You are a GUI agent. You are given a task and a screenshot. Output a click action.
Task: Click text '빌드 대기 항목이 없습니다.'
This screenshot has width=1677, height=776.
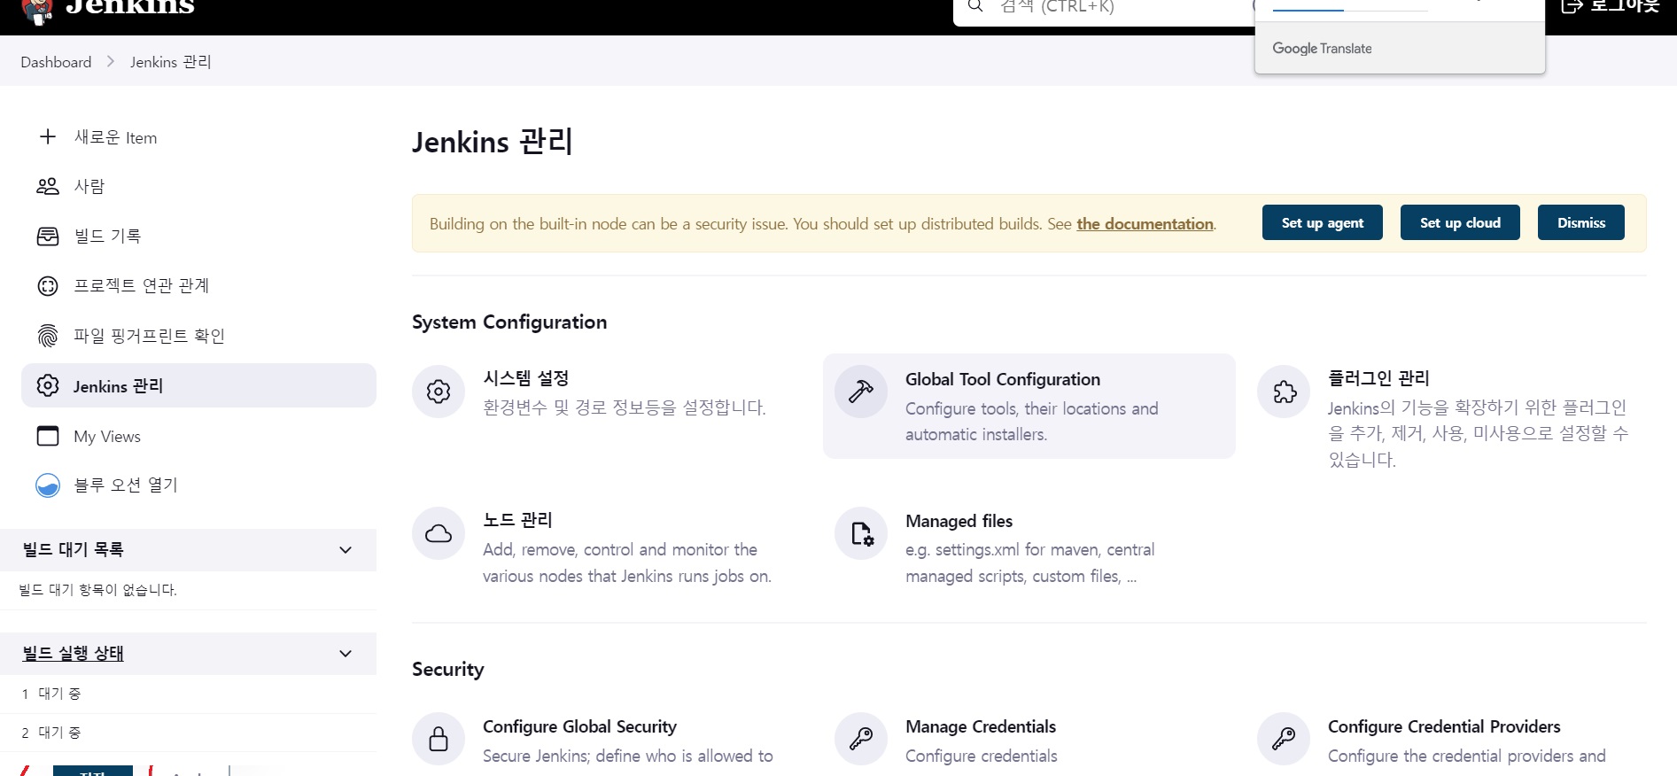click(97, 590)
